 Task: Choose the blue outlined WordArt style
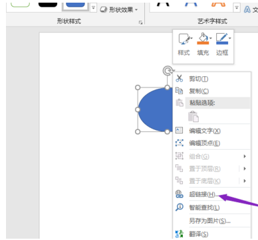pos(191,5)
